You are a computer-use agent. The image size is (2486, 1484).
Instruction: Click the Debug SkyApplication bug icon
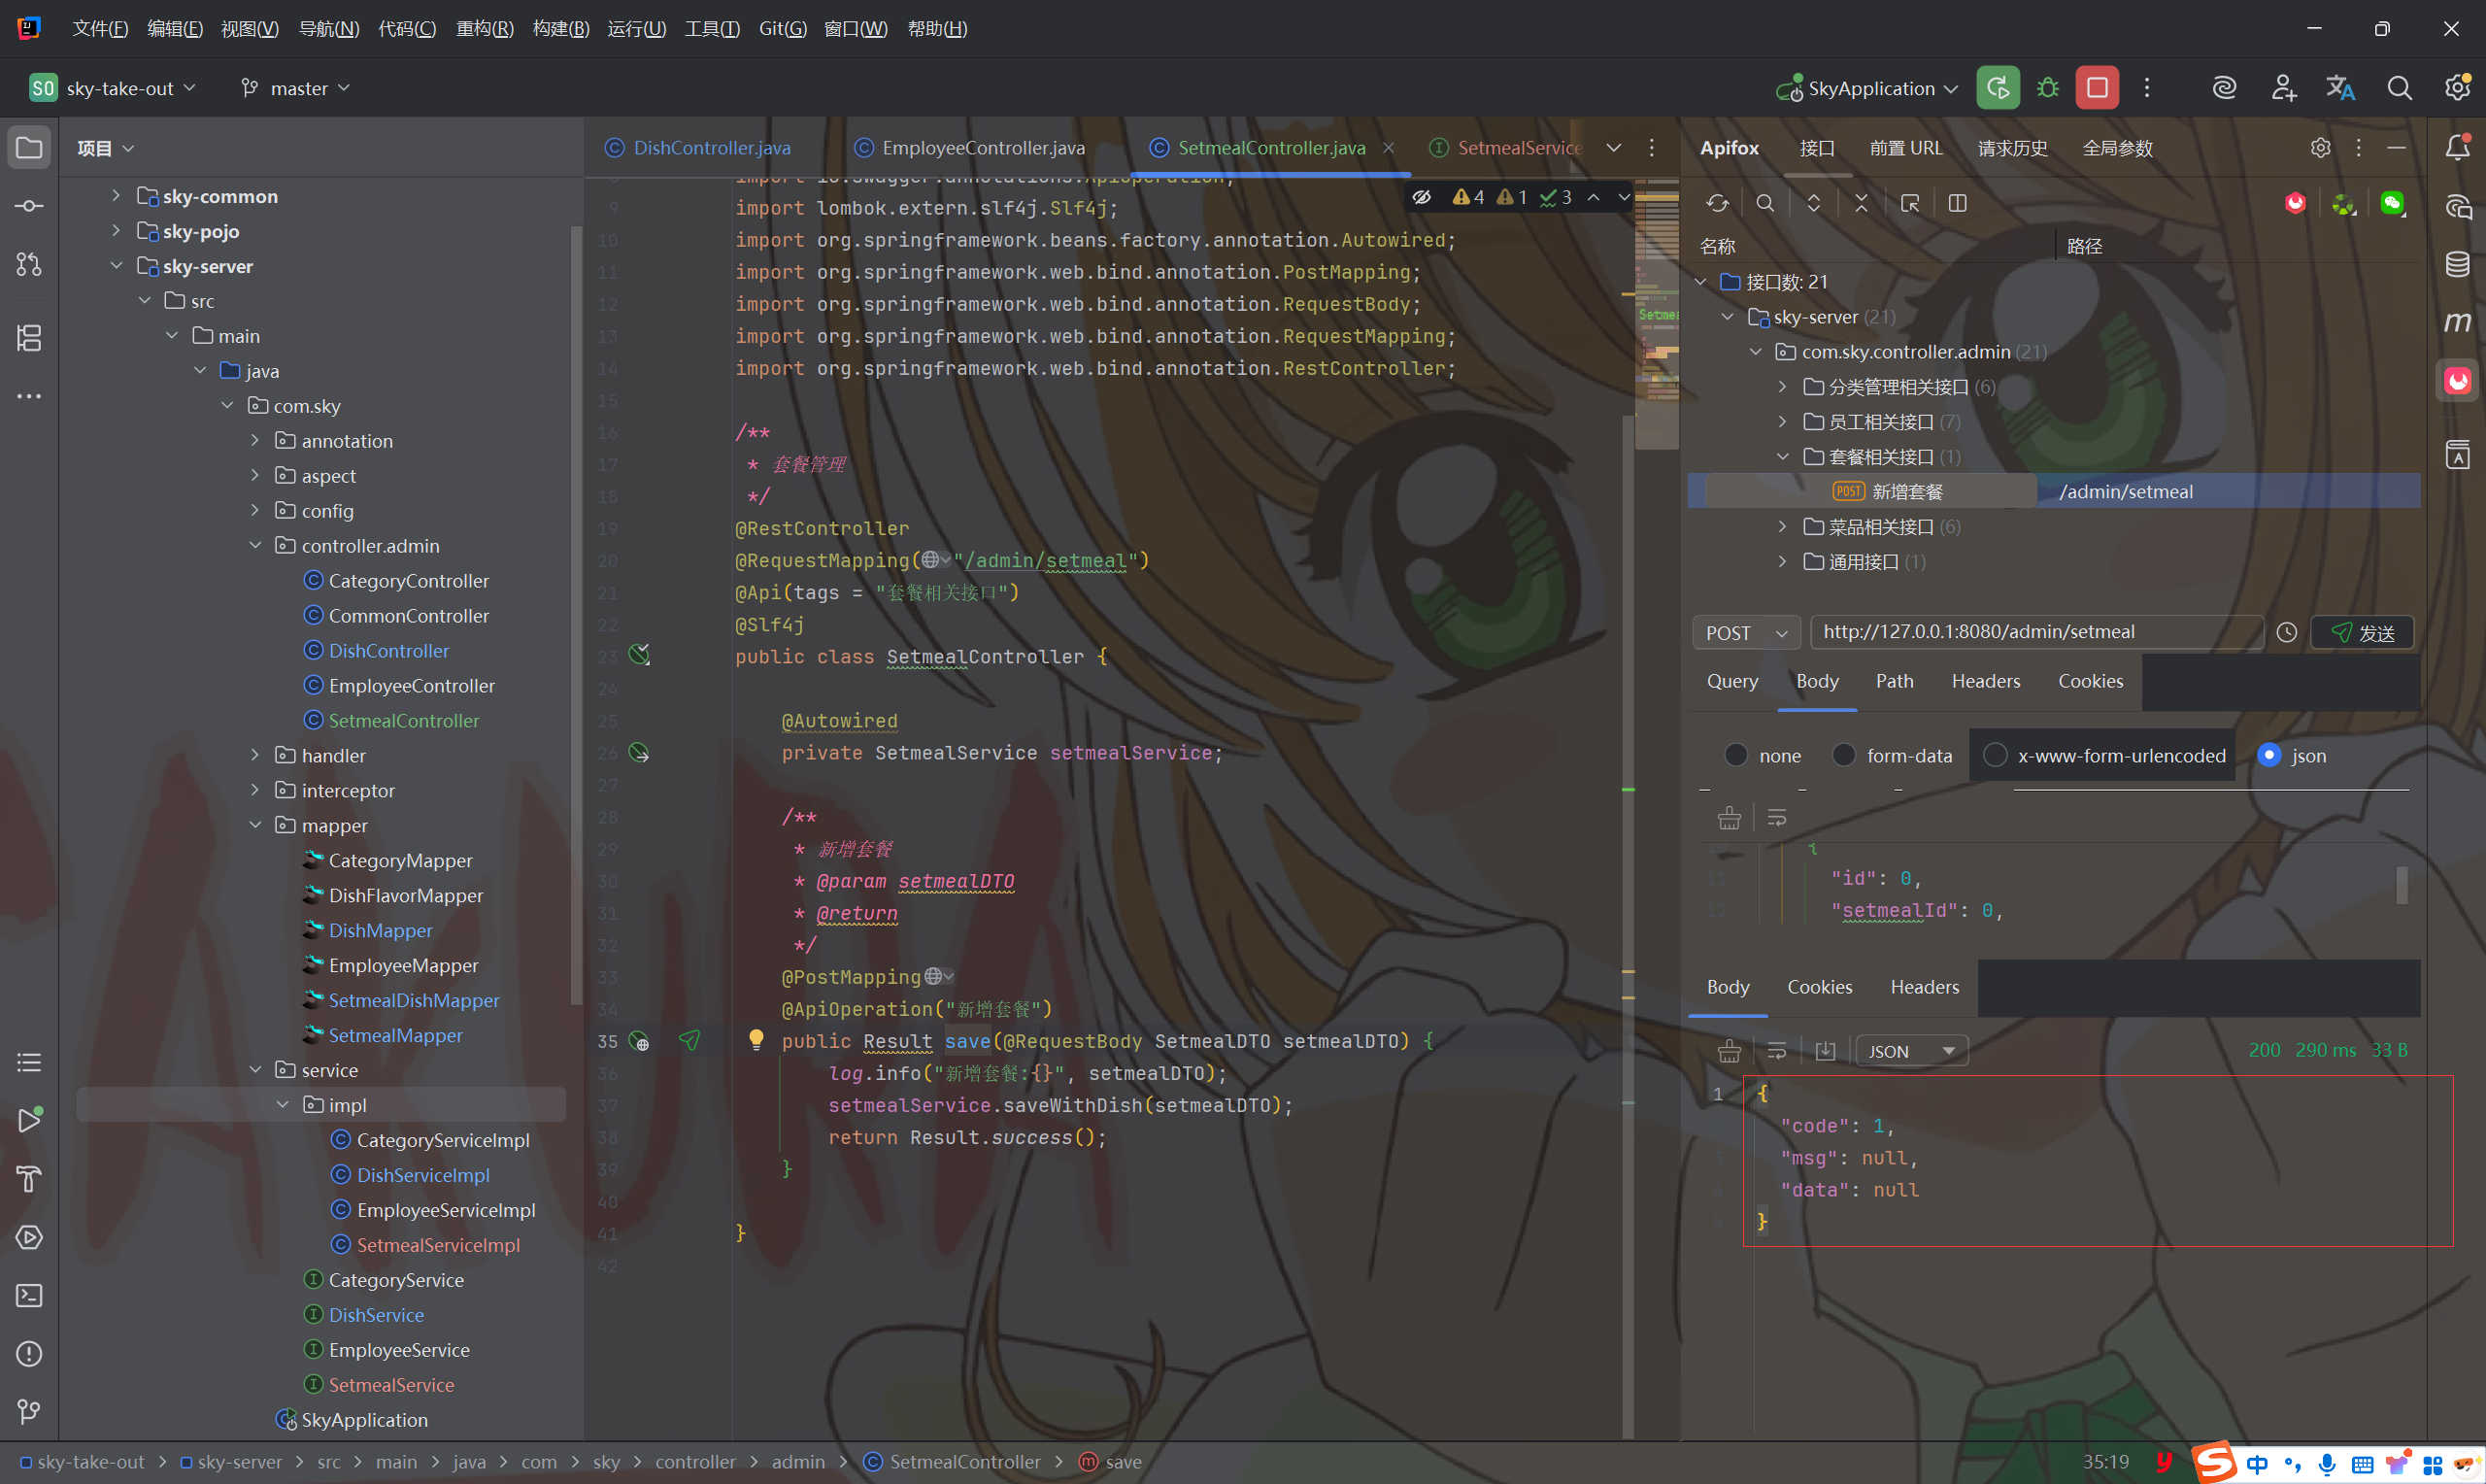pyautogui.click(x=2047, y=88)
